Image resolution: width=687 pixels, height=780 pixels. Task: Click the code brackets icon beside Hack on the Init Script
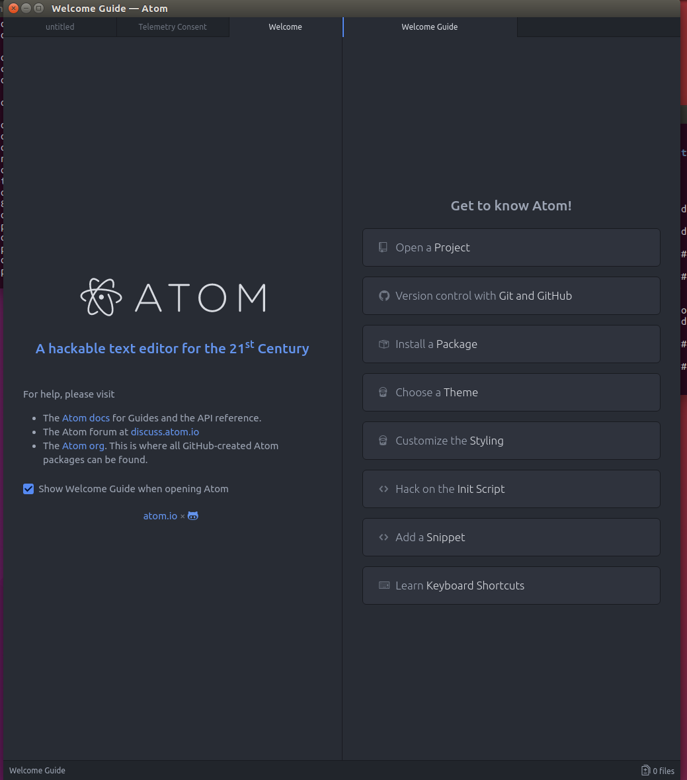tap(384, 488)
